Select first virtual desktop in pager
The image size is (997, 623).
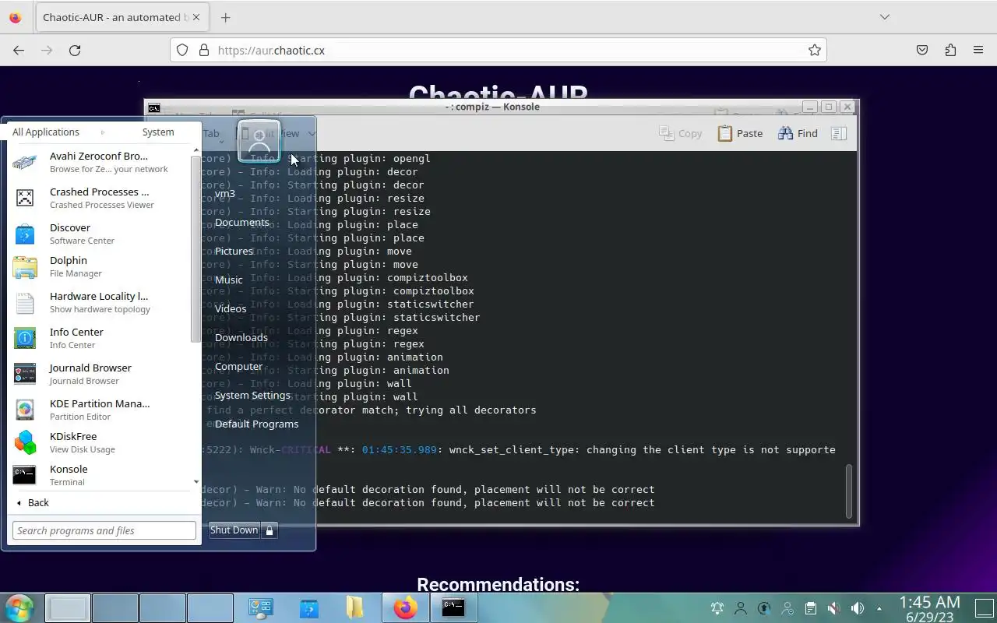pyautogui.click(x=68, y=608)
